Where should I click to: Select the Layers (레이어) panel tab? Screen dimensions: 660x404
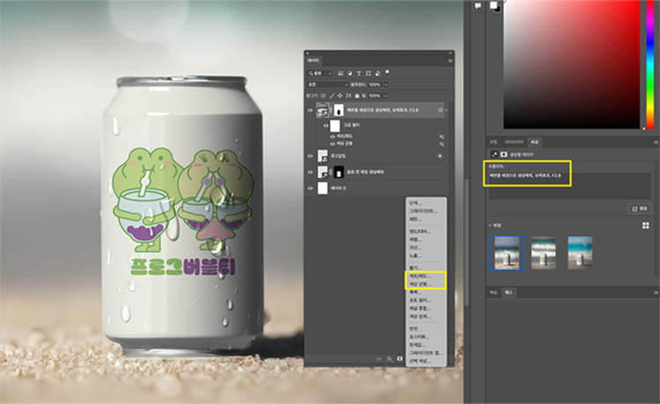313,61
